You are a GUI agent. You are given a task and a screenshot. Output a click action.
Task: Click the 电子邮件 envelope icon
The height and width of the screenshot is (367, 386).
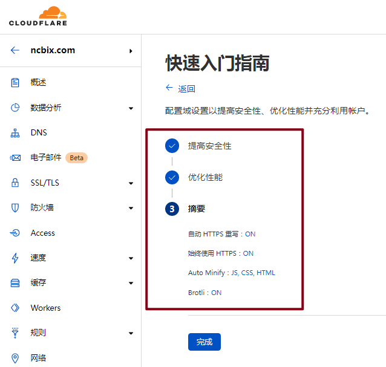click(15, 158)
